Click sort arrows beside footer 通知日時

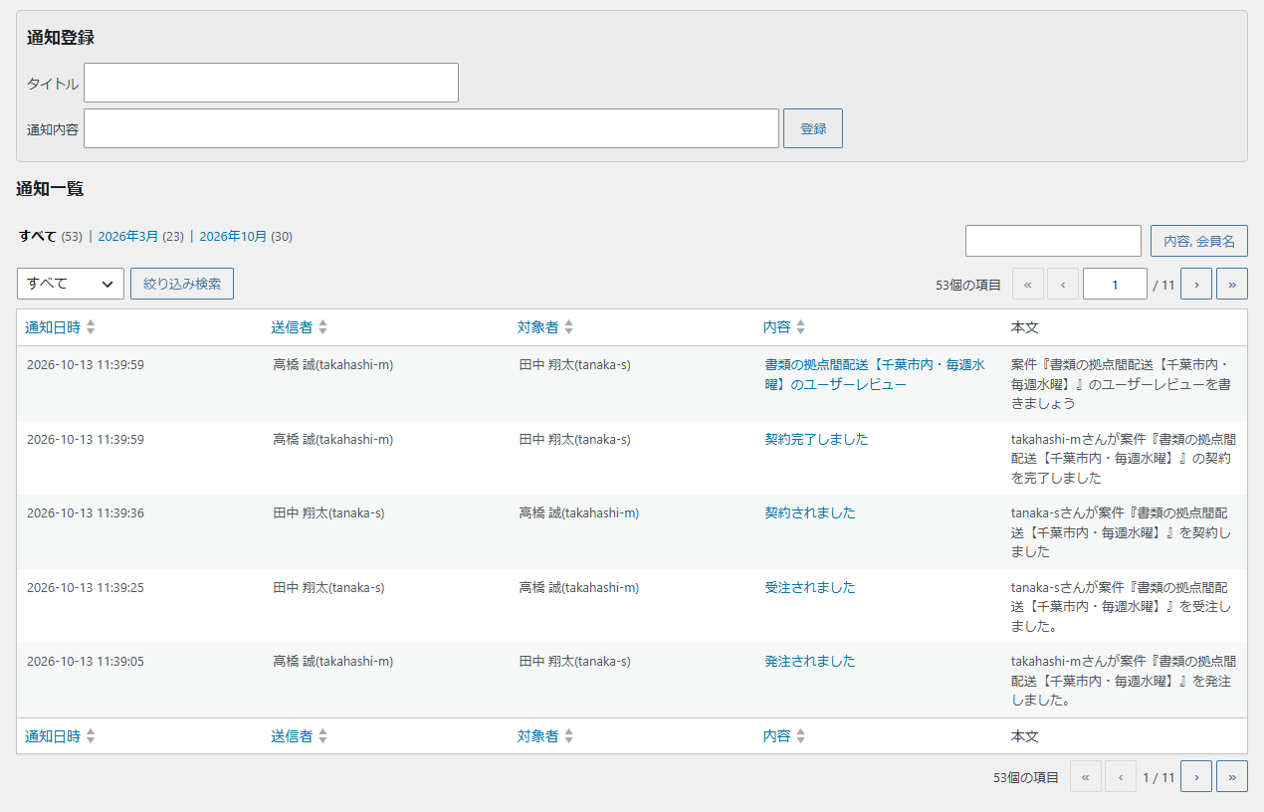pyautogui.click(x=91, y=736)
